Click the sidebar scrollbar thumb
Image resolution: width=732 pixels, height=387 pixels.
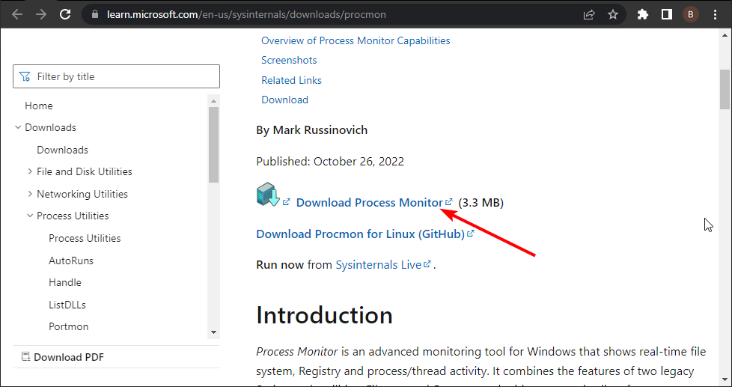tap(213, 144)
